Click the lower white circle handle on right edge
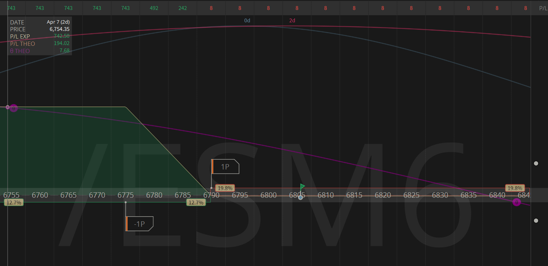Screen dimensions: 548x266 pyautogui.click(x=536, y=221)
